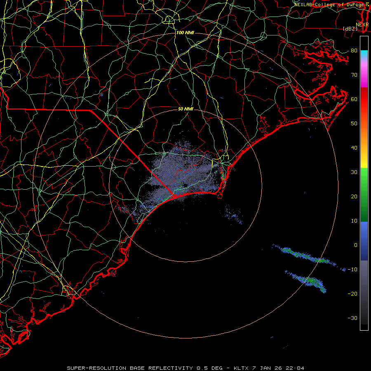Click the 50 NMI range ring label
This screenshot has height=371, width=371.
coord(185,109)
